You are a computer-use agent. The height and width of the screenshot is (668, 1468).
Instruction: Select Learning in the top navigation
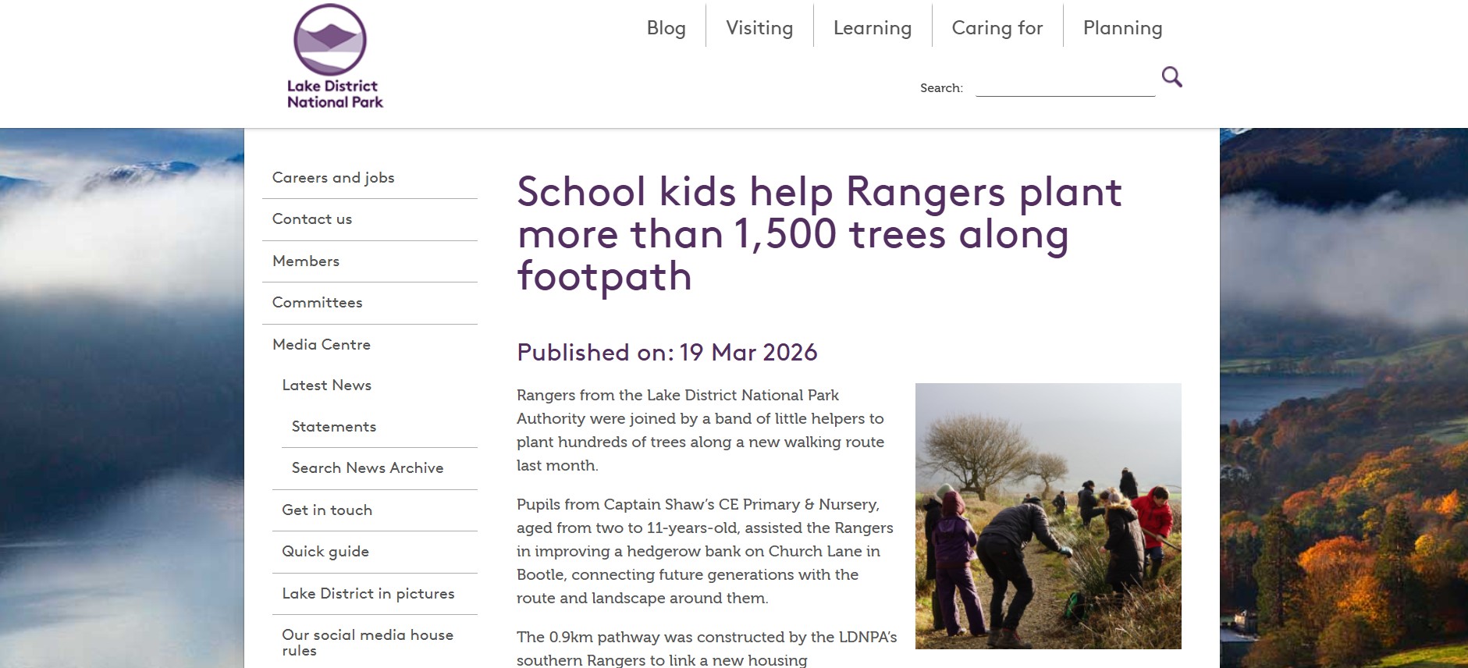(872, 28)
